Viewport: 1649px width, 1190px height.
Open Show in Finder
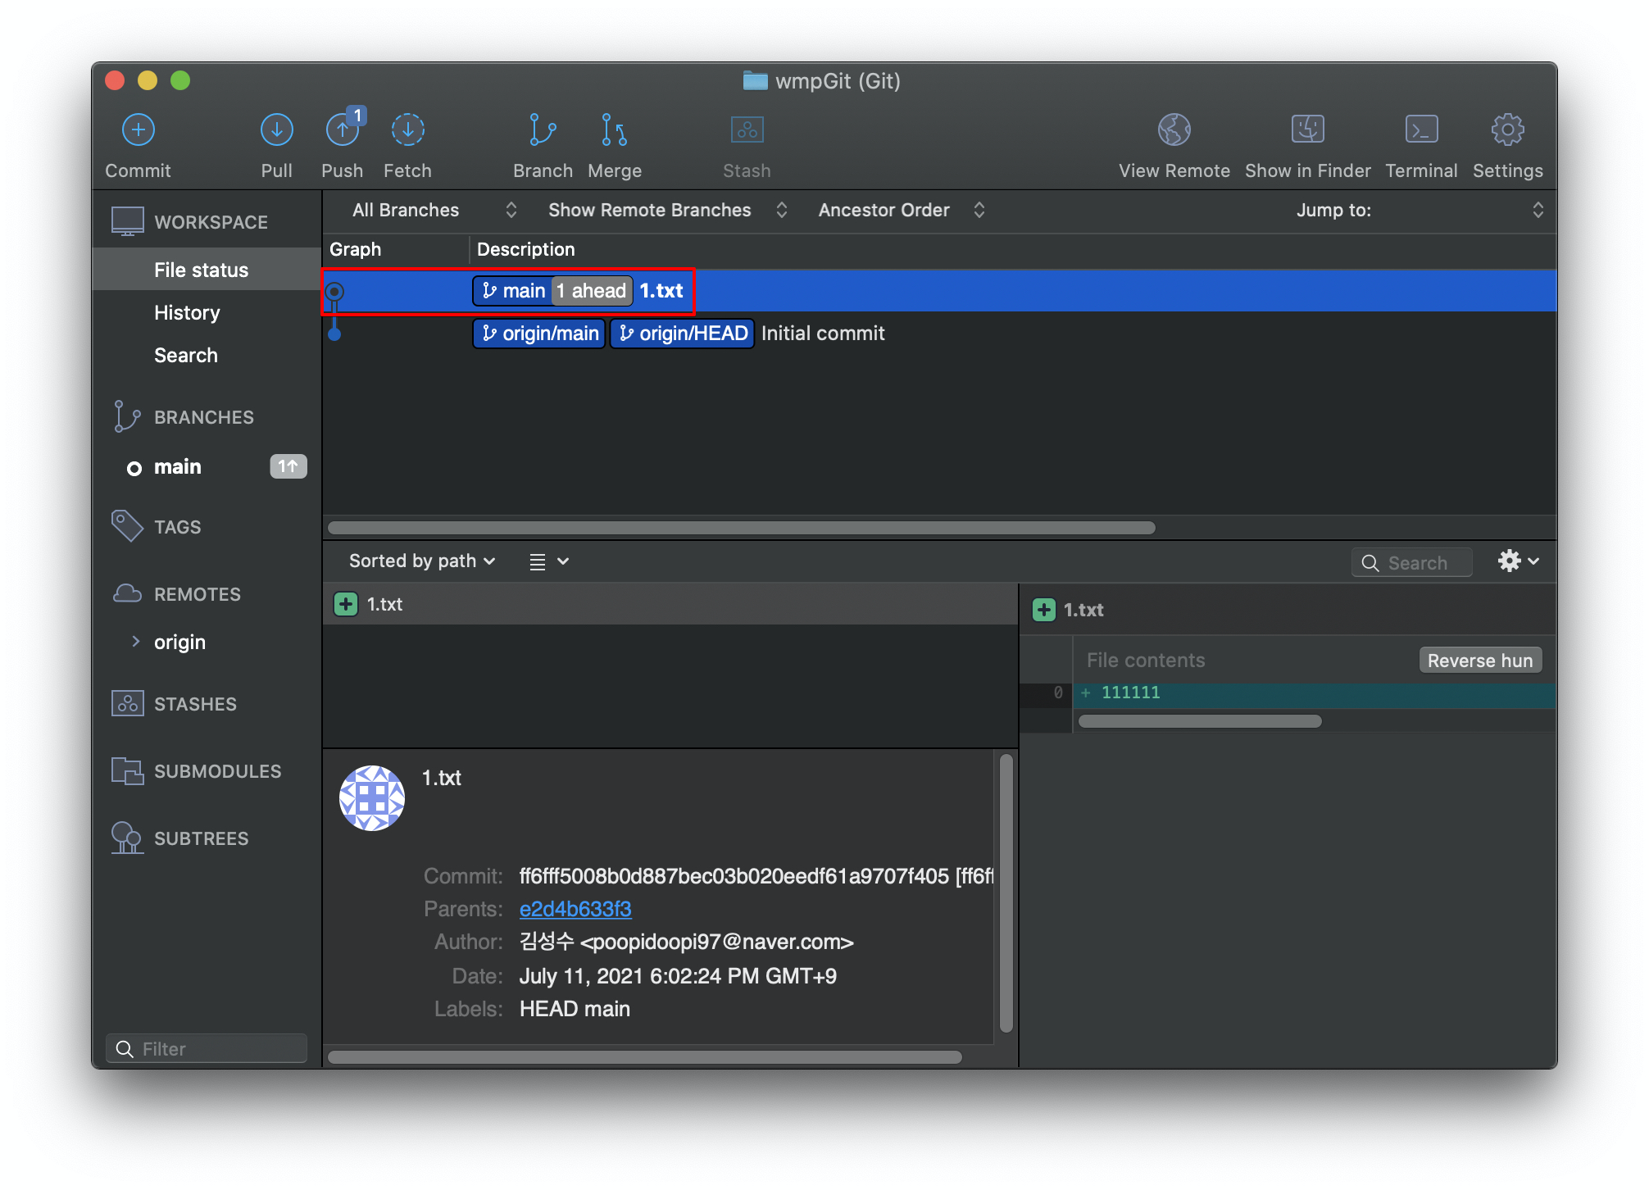pyautogui.click(x=1307, y=130)
